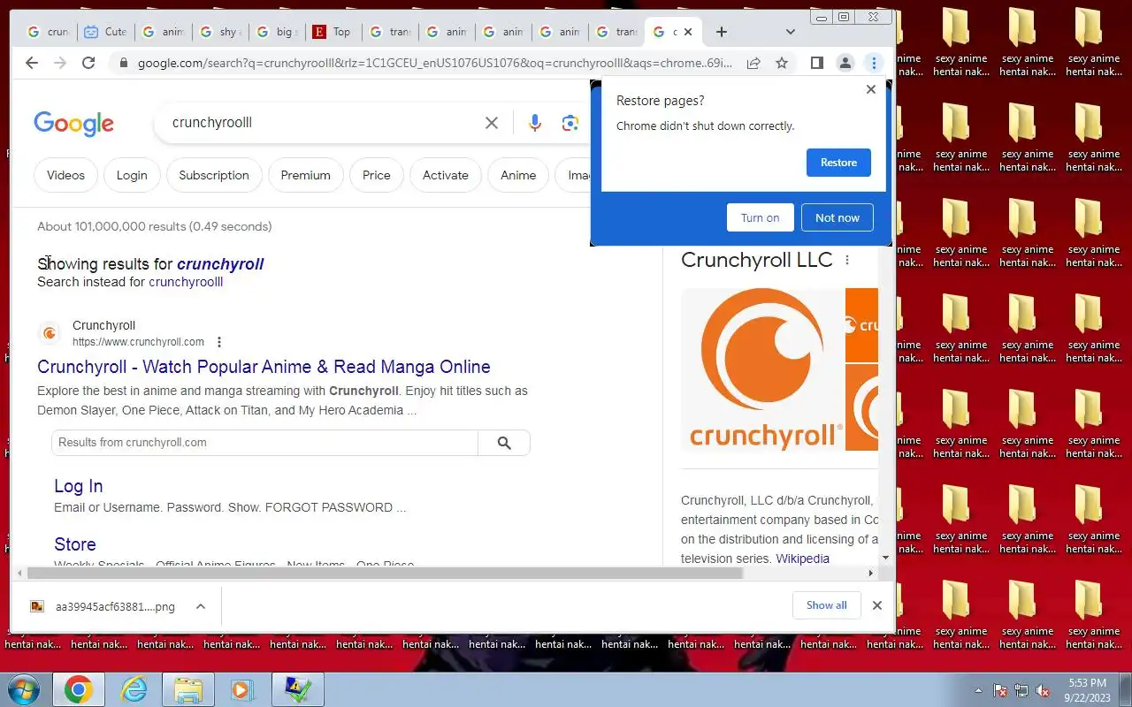Show hidden system tray icons

(x=978, y=690)
